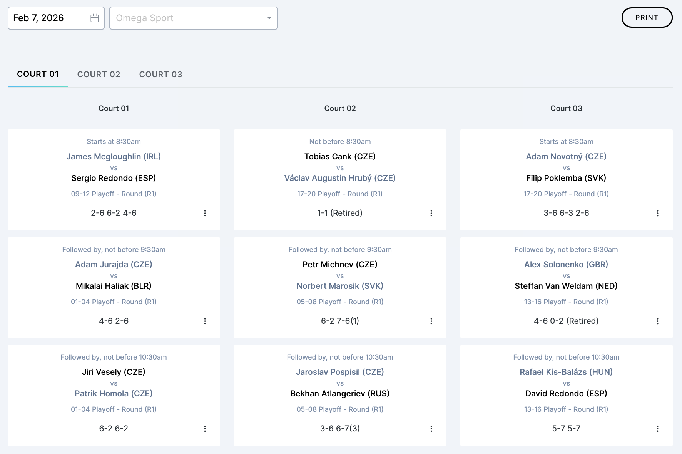Open options menu for Kis-Balázs vs David Redondo match

[x=657, y=429]
